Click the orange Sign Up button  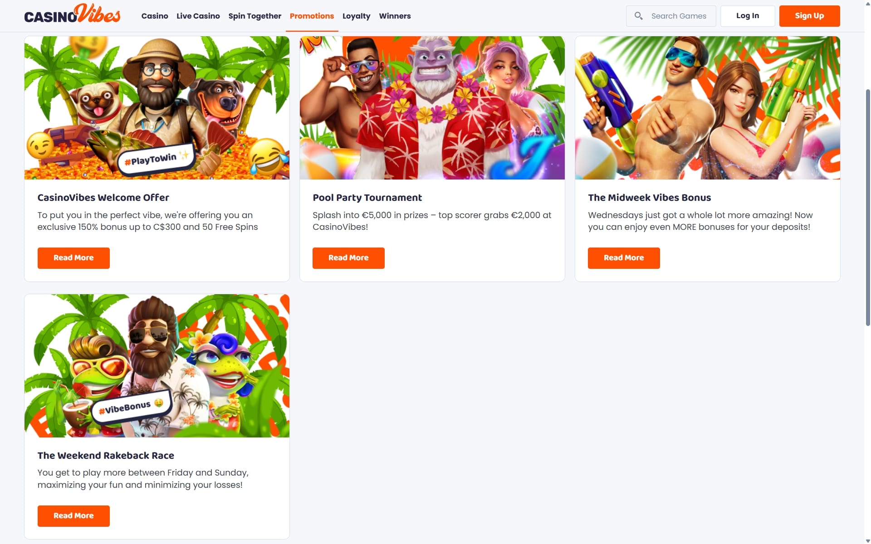[x=809, y=16]
